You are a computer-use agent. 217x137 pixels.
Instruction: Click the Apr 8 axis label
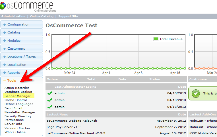point(138,73)
